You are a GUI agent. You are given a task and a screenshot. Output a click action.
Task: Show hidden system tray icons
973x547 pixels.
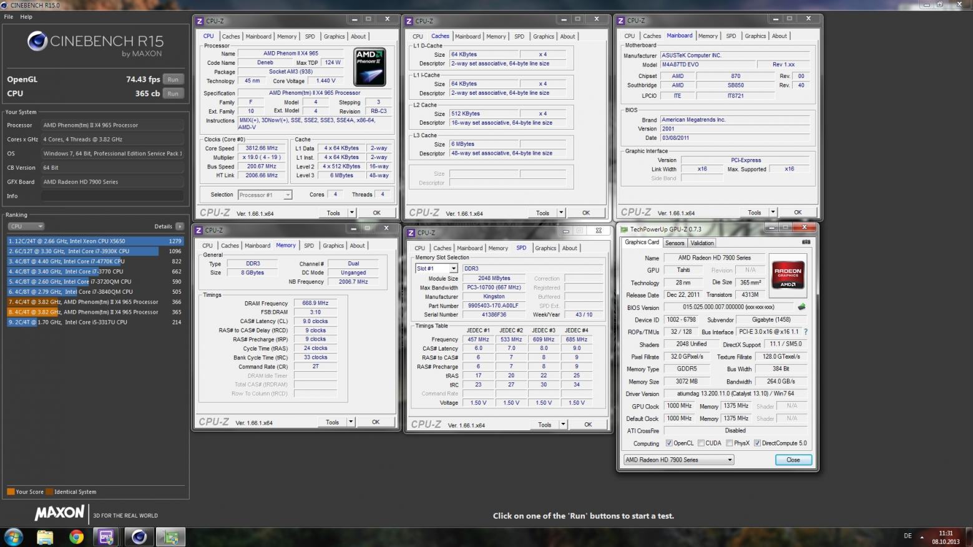(922, 536)
